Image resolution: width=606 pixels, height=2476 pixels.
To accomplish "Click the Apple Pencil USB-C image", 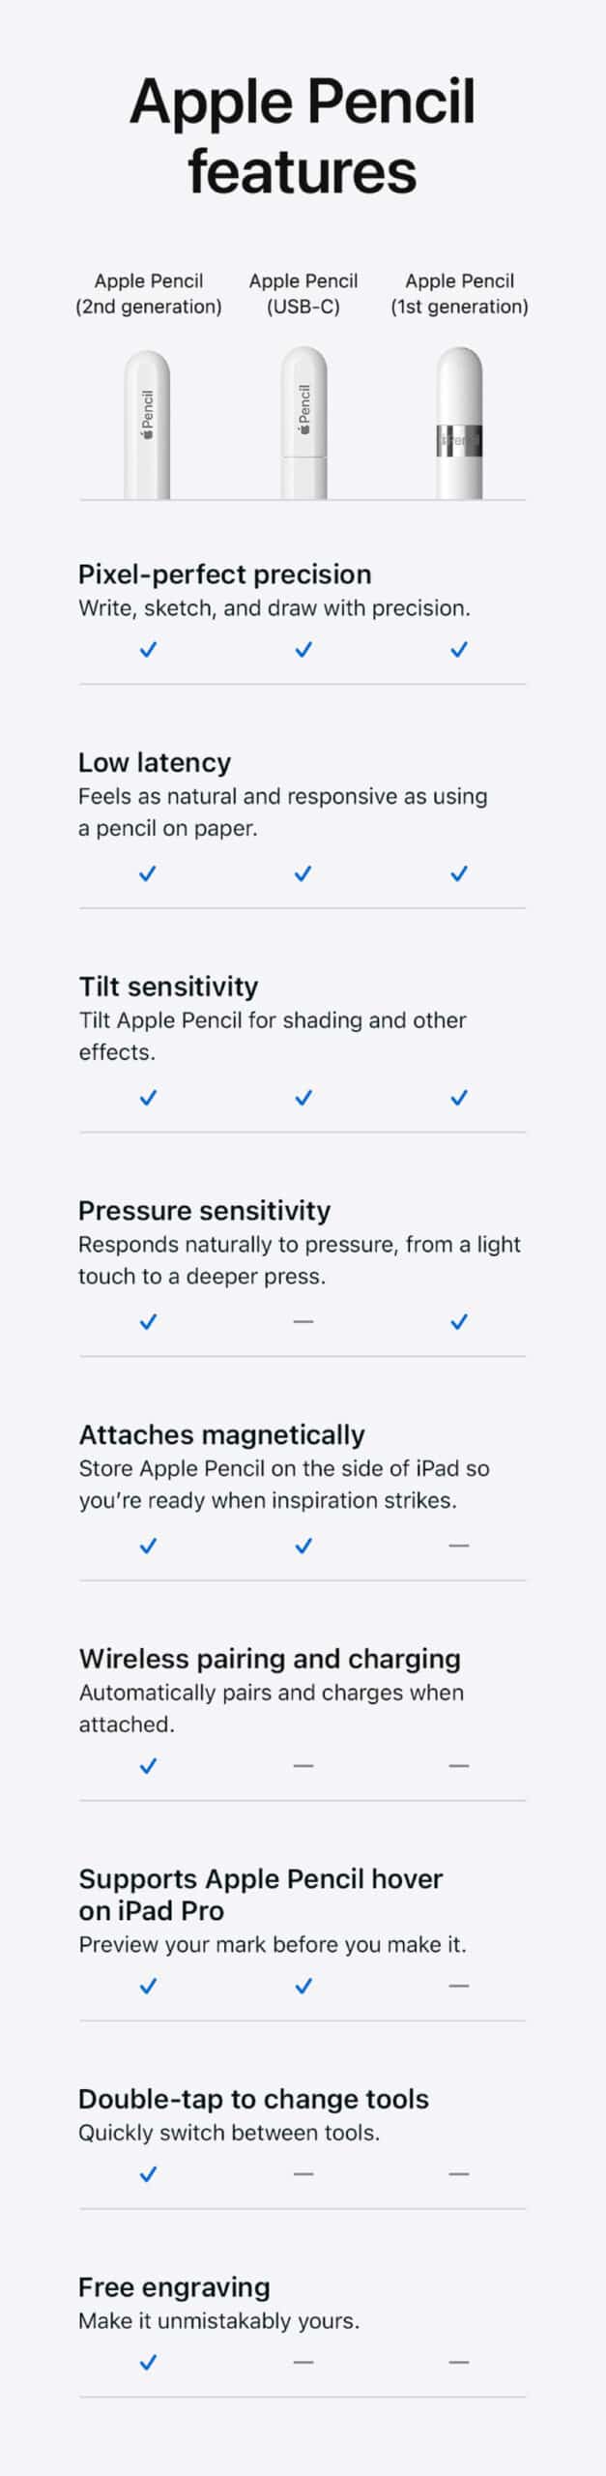I will coord(303,423).
